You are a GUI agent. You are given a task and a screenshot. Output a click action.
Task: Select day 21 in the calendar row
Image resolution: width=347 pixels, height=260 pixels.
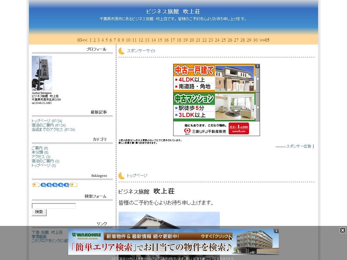(x=198, y=40)
